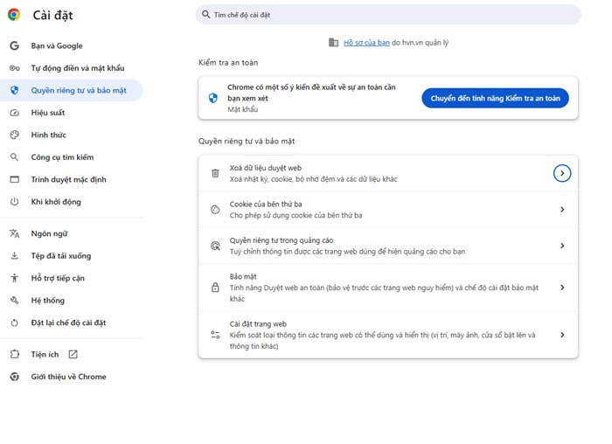This screenshot has height=444, width=612.
Task: Click the Chrome logo beside Cài đặt
Action: (14, 15)
